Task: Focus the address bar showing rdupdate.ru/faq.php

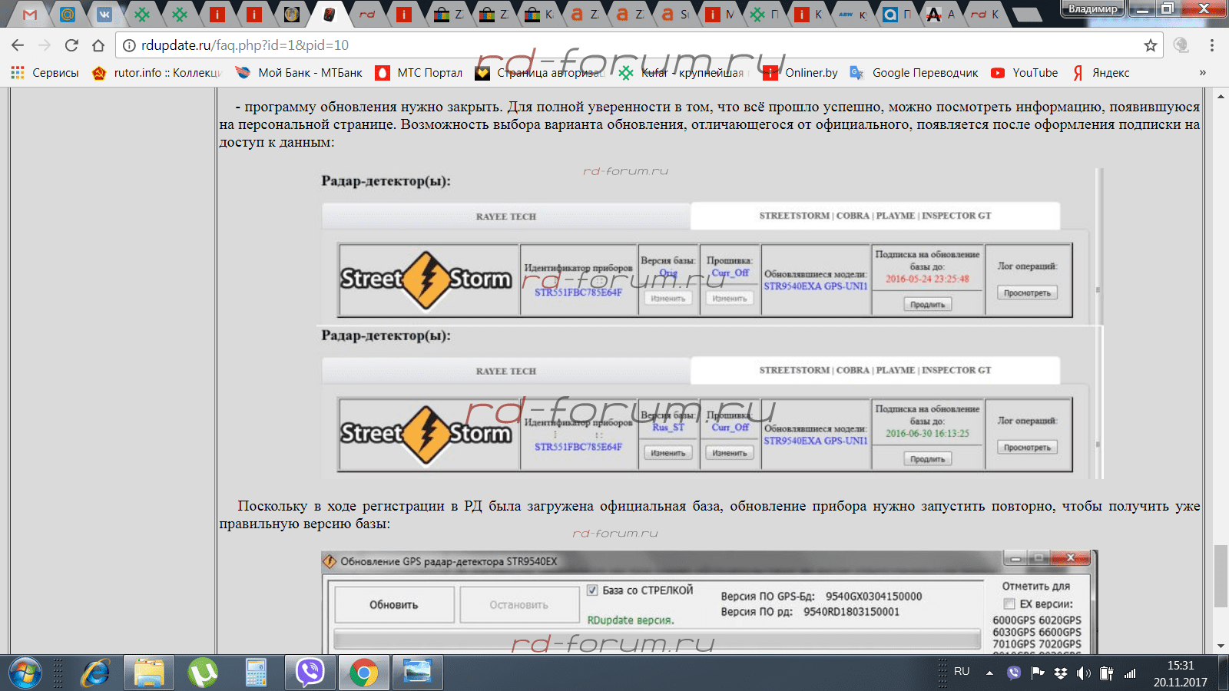Action: click(638, 45)
